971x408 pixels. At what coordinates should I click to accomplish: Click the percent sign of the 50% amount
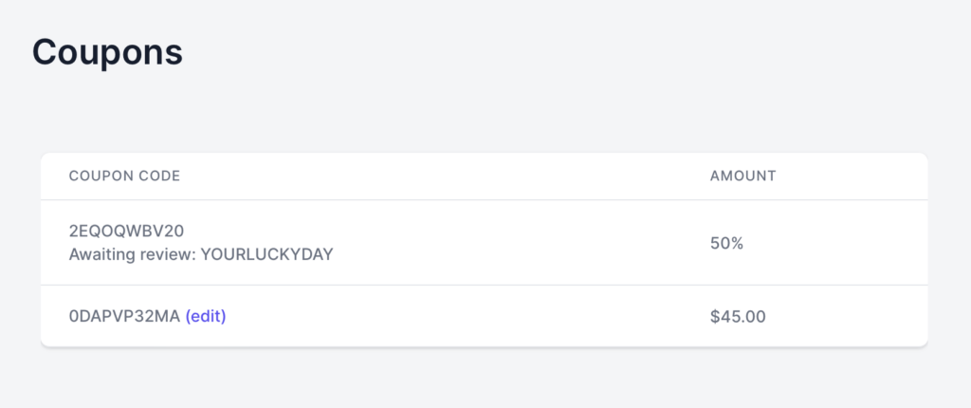[x=736, y=243]
